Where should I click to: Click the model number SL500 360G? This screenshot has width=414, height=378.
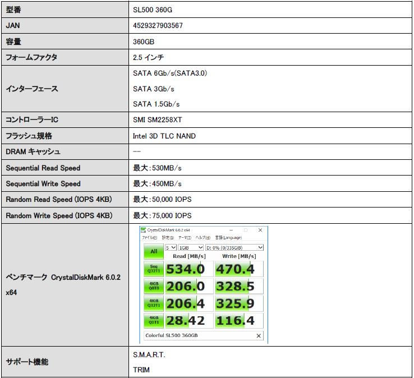[x=153, y=10]
